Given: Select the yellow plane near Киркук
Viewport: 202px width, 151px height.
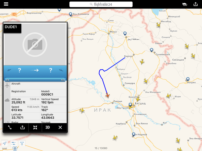Looking at the screenshot, I should (142, 62).
